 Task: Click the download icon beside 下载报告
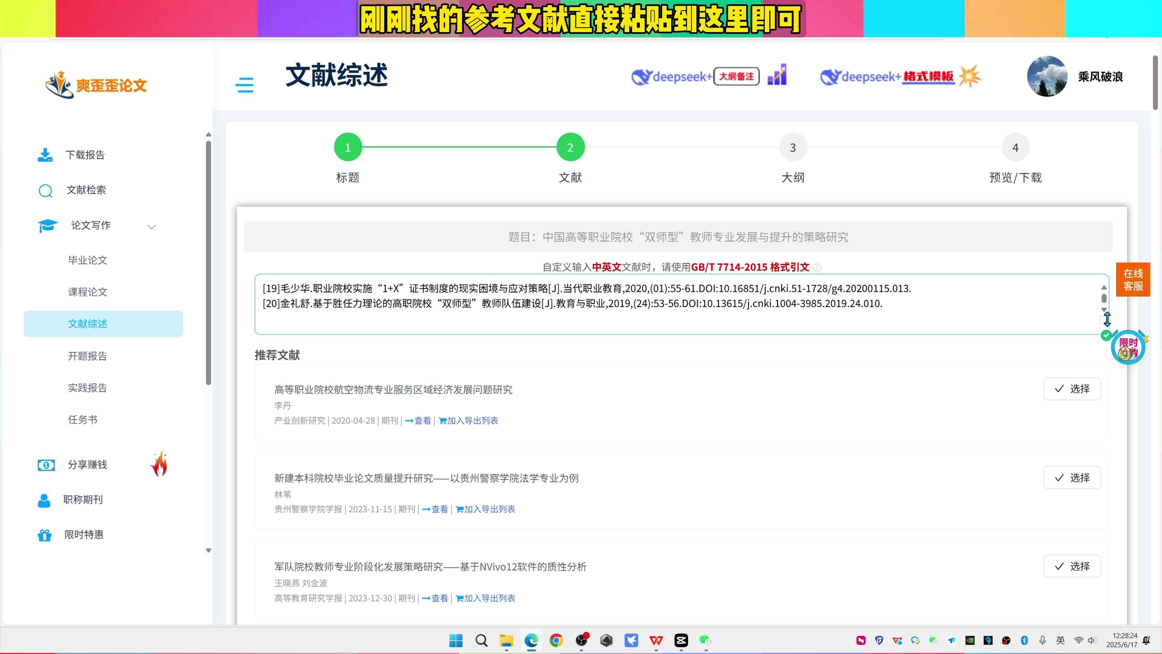[45, 155]
